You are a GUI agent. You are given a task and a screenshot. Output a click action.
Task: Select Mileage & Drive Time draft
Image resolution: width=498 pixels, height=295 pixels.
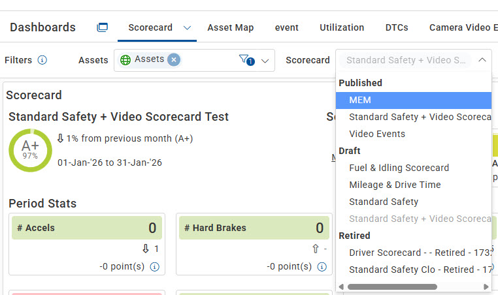414,185
